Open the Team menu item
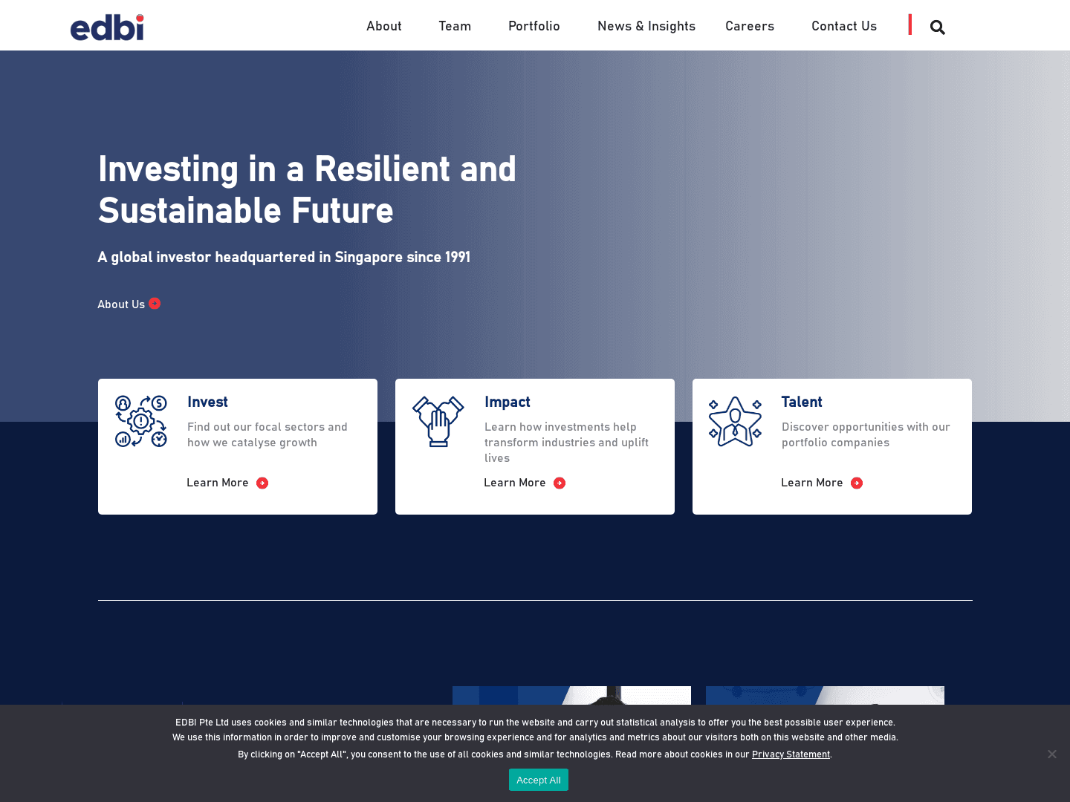 tap(455, 26)
